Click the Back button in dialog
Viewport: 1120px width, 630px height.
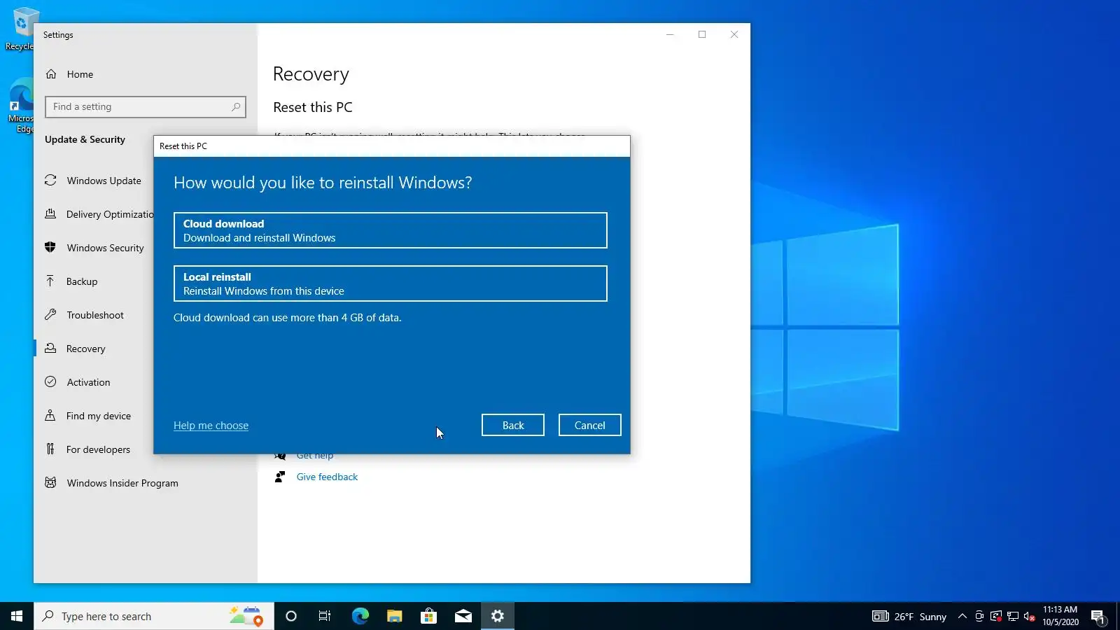coord(513,425)
